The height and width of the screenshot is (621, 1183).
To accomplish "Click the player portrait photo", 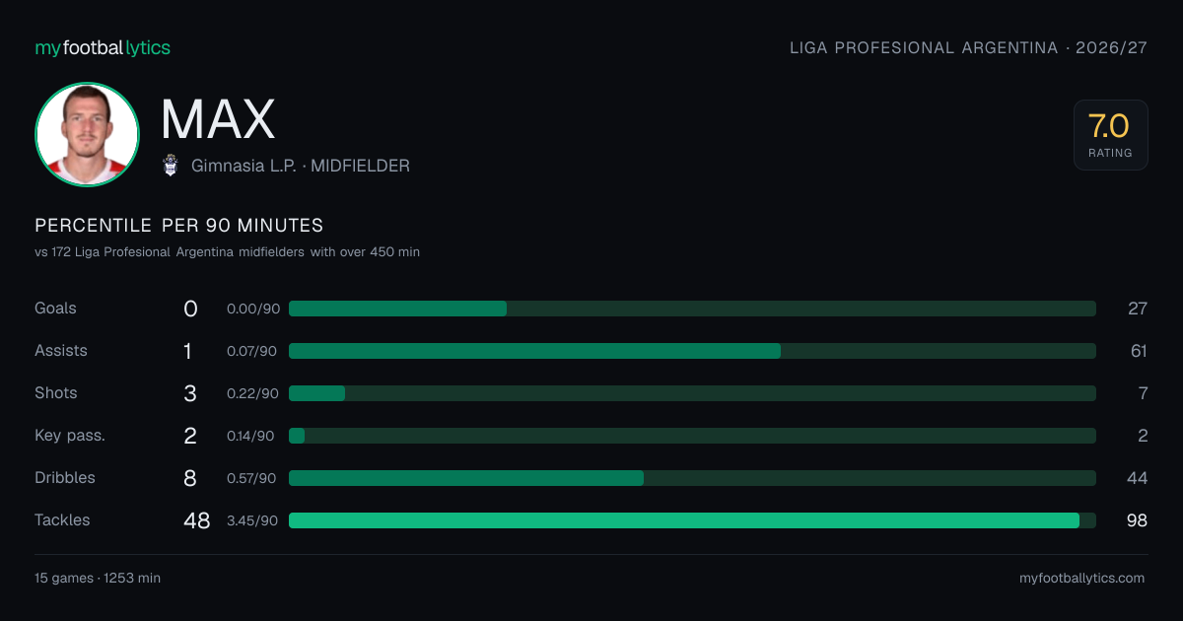I will [x=87, y=134].
